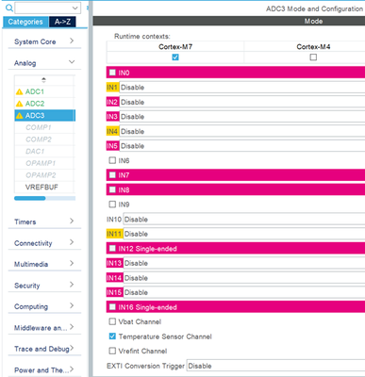Screen dimensions: 365x377
Task: Open the IN14 mode dropdown
Action: tap(244, 278)
